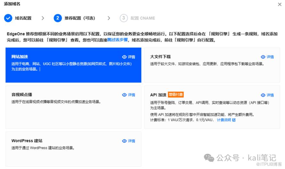Image resolution: width=285 pixels, height=169 pixels.
Task: Click the completed checkmark step icon for 域名配置
Action: (8, 18)
